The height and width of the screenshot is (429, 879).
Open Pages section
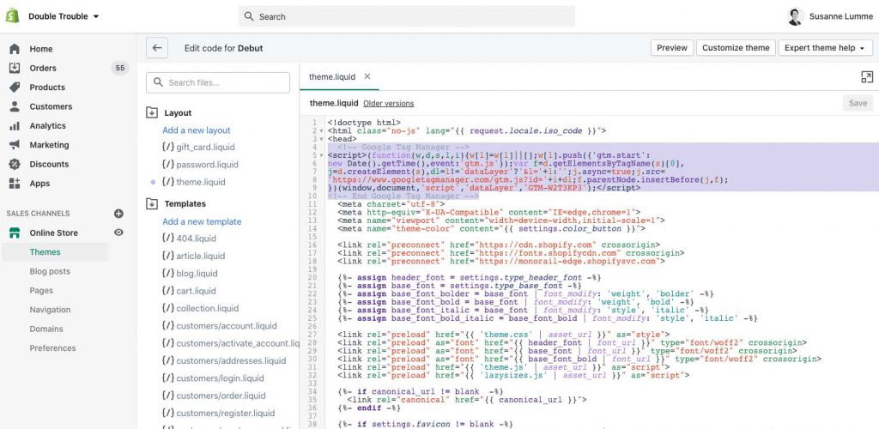[x=41, y=291]
